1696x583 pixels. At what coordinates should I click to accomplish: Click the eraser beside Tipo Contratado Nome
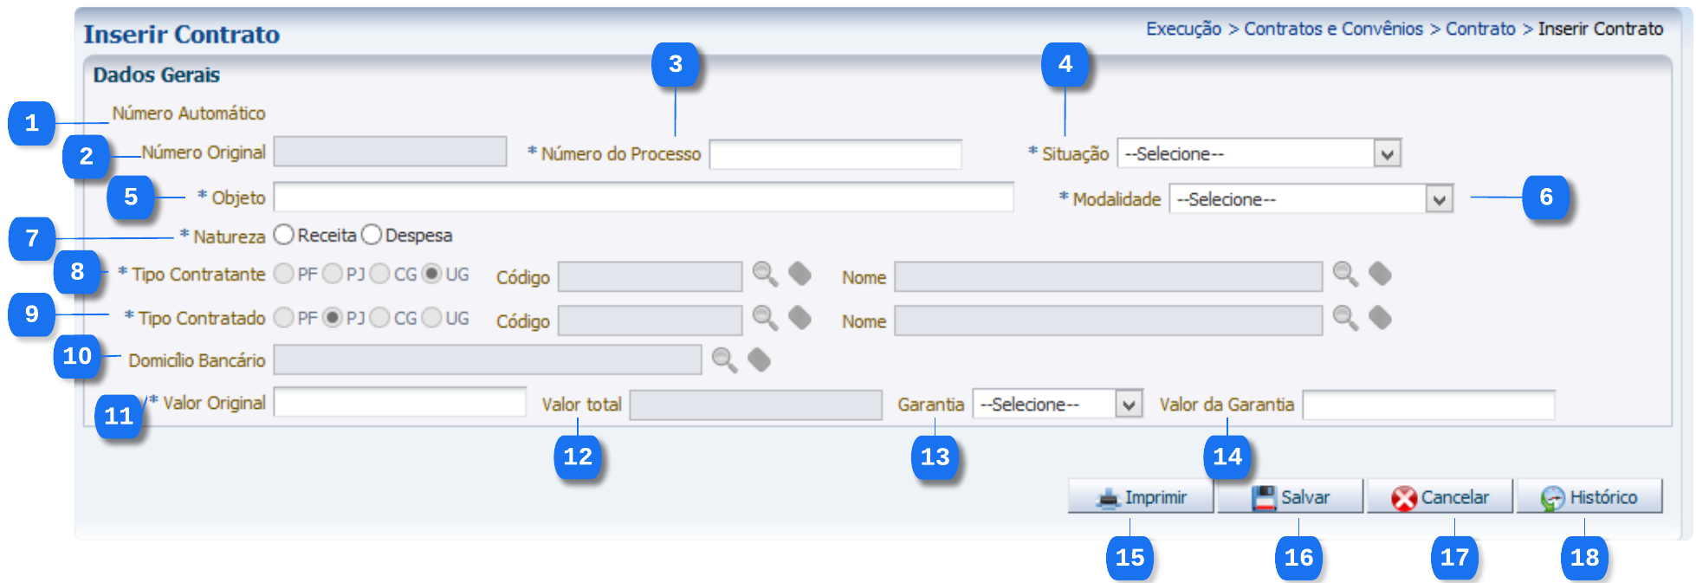point(1380,318)
